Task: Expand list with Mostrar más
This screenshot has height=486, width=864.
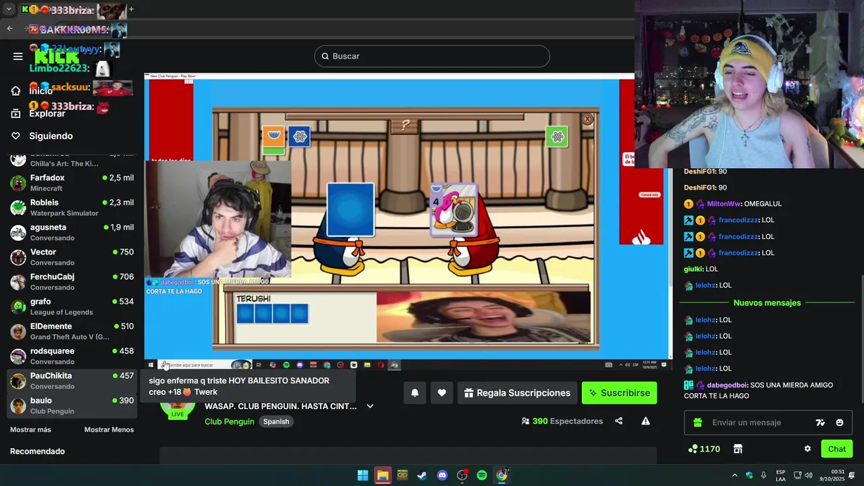Action: pos(30,429)
